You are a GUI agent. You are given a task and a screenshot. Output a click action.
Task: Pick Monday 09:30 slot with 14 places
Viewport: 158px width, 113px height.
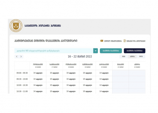coord(38,79)
